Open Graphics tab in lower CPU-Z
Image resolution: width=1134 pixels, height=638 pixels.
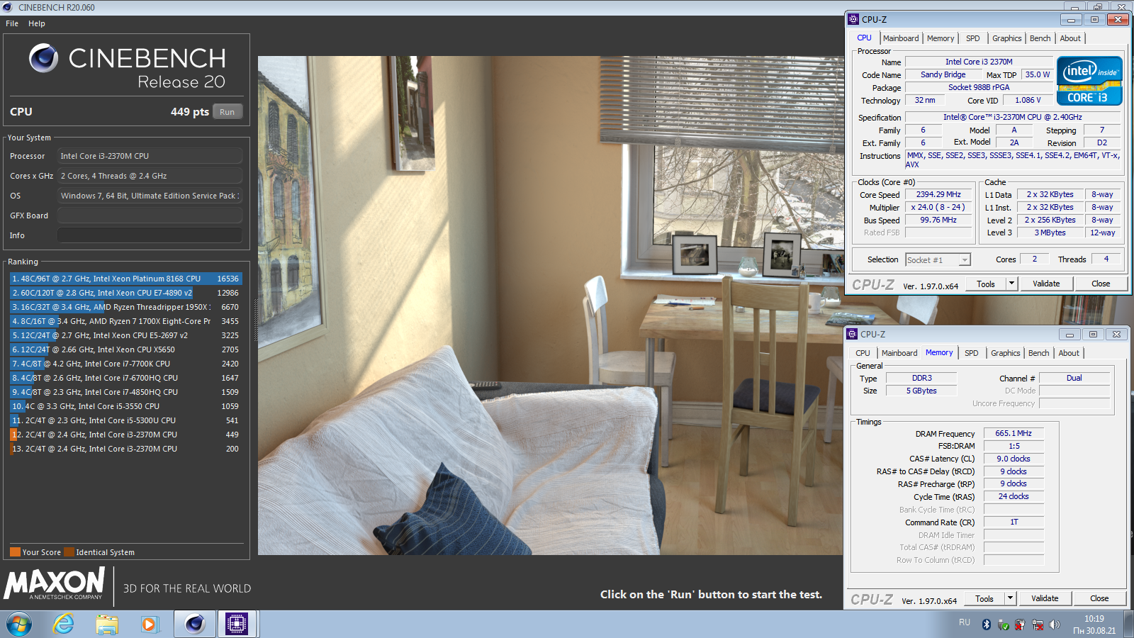point(1006,353)
